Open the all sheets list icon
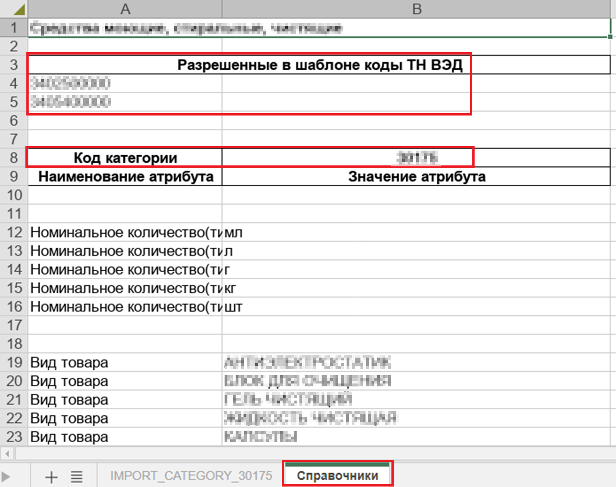The height and width of the screenshot is (487, 616). click(77, 476)
